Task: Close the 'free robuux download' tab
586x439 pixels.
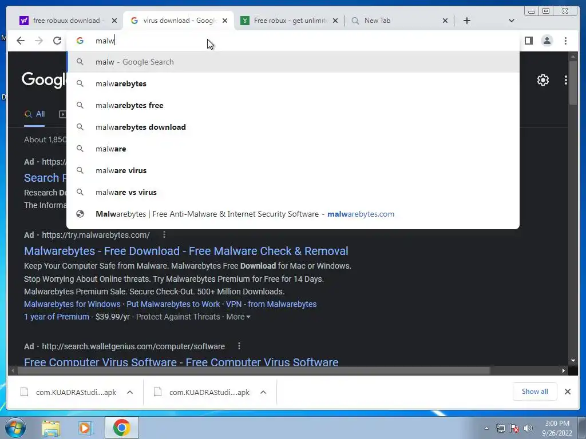Action: pos(114,21)
